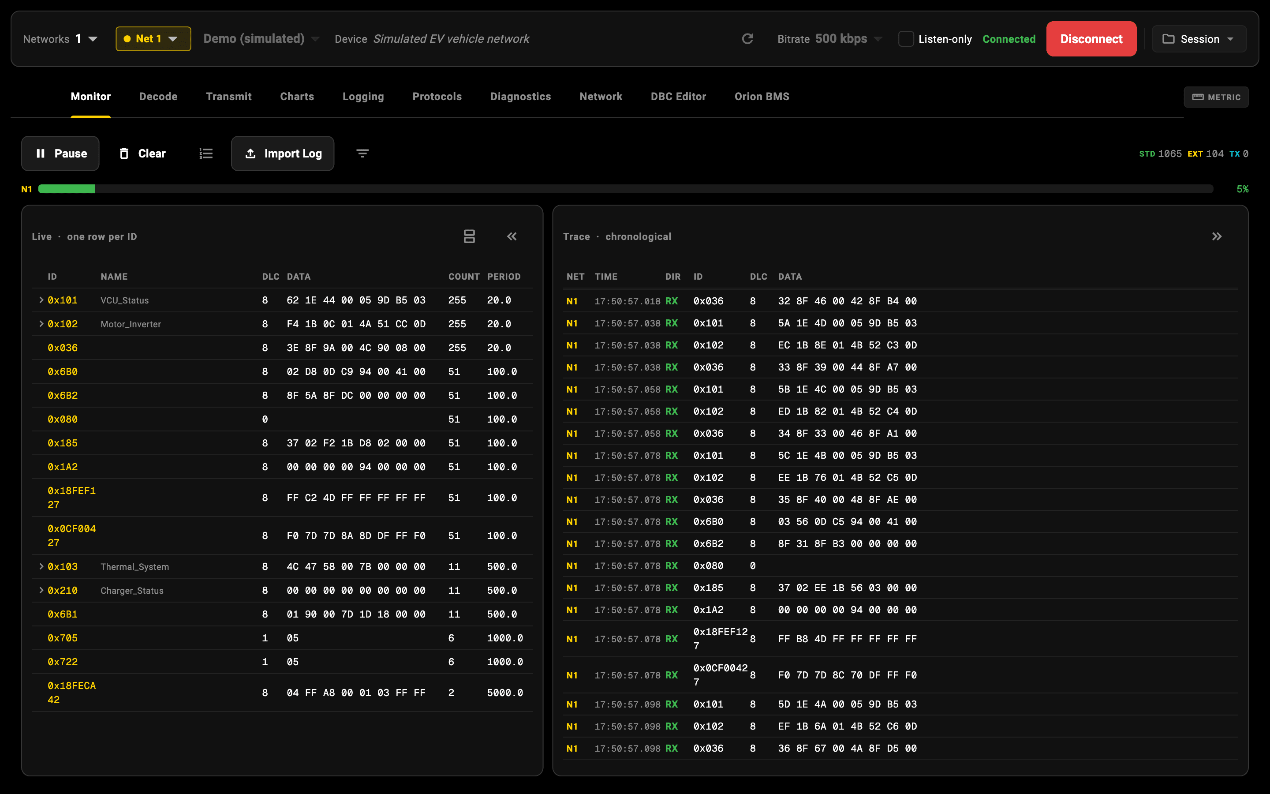Viewport: 1270px width, 794px height.
Task: Click the red Disconnect button
Action: 1091,39
